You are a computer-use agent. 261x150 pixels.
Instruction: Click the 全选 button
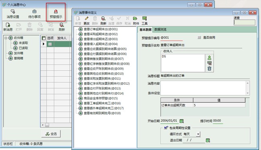coord(51,134)
